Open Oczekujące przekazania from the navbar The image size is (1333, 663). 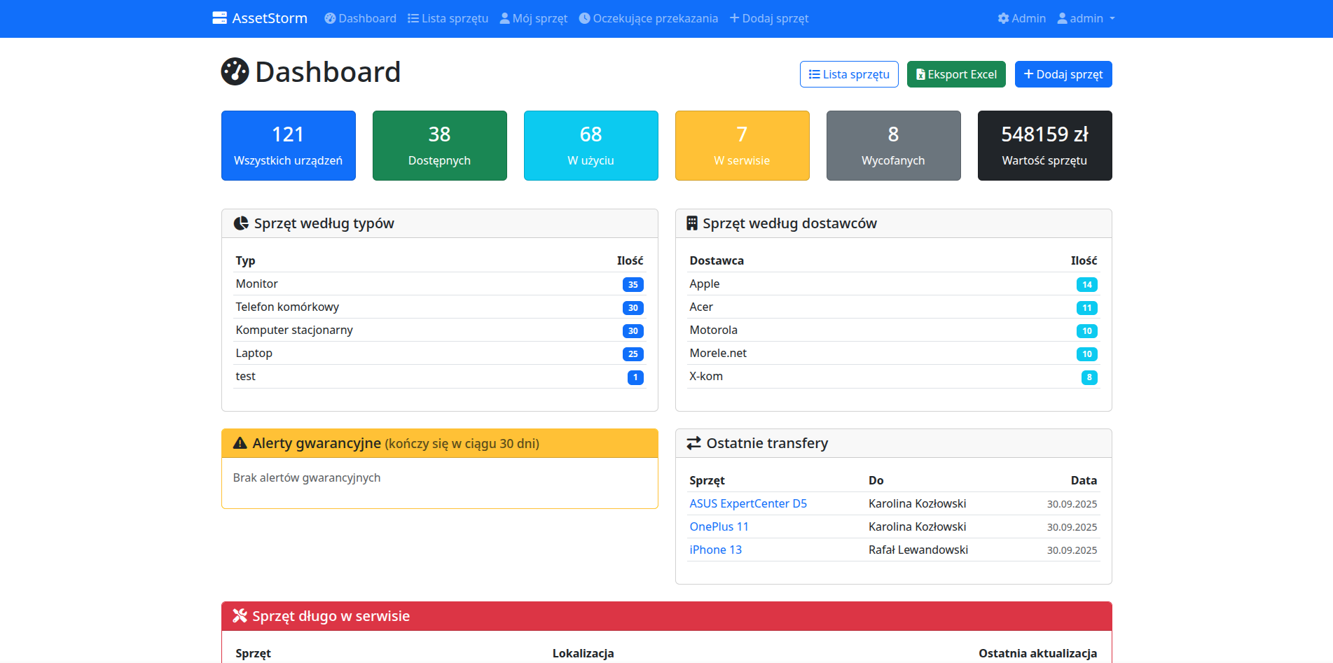(648, 18)
